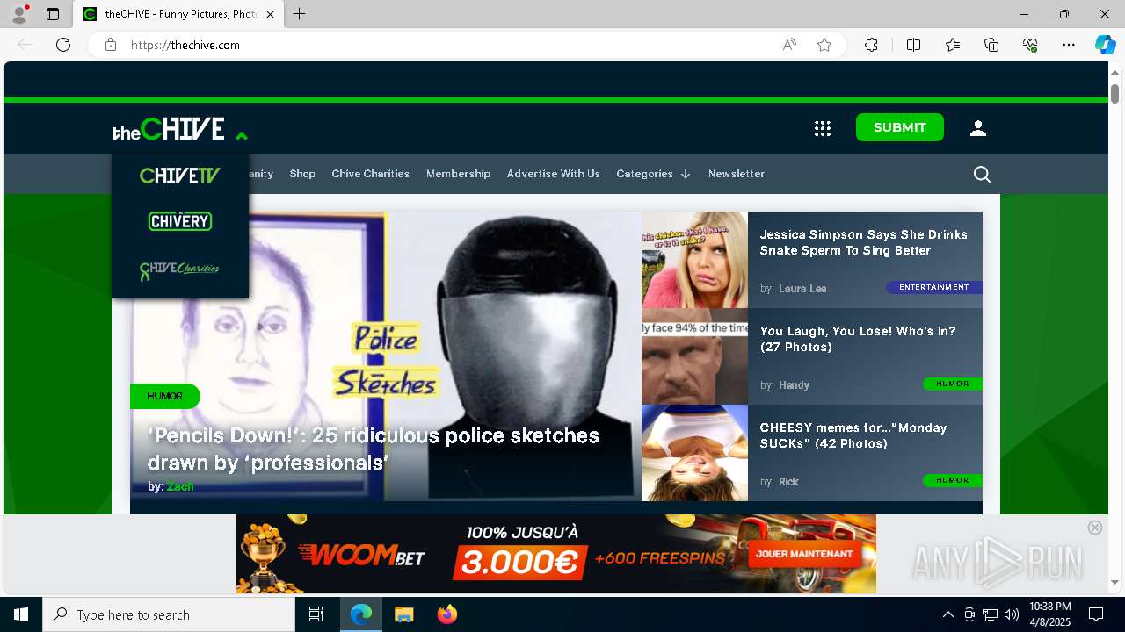
Task: Toggle the Split screen icon
Action: [913, 45]
